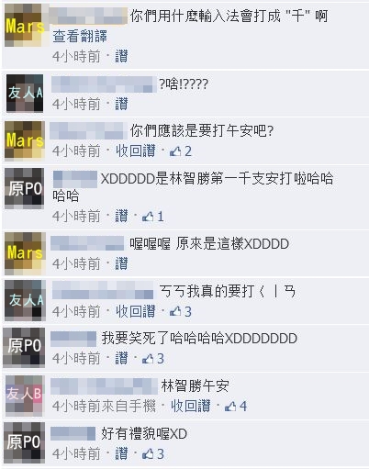Screen dimensions: 369x469
Task: Open 友人B avatar thumbnail
Action: [25, 396]
